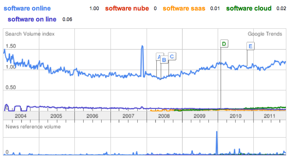Click the 'Search Volume index' chart label
The image size is (292, 160).
click(x=30, y=34)
